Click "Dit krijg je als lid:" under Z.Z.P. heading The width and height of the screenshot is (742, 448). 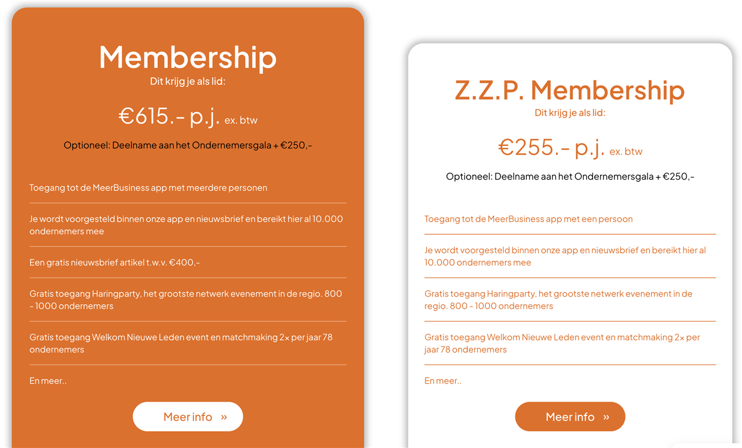[570, 112]
